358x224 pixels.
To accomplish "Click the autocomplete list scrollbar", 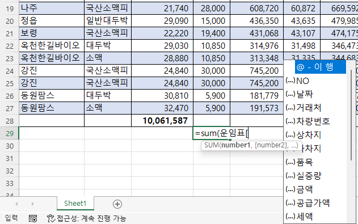I will tap(351, 115).
